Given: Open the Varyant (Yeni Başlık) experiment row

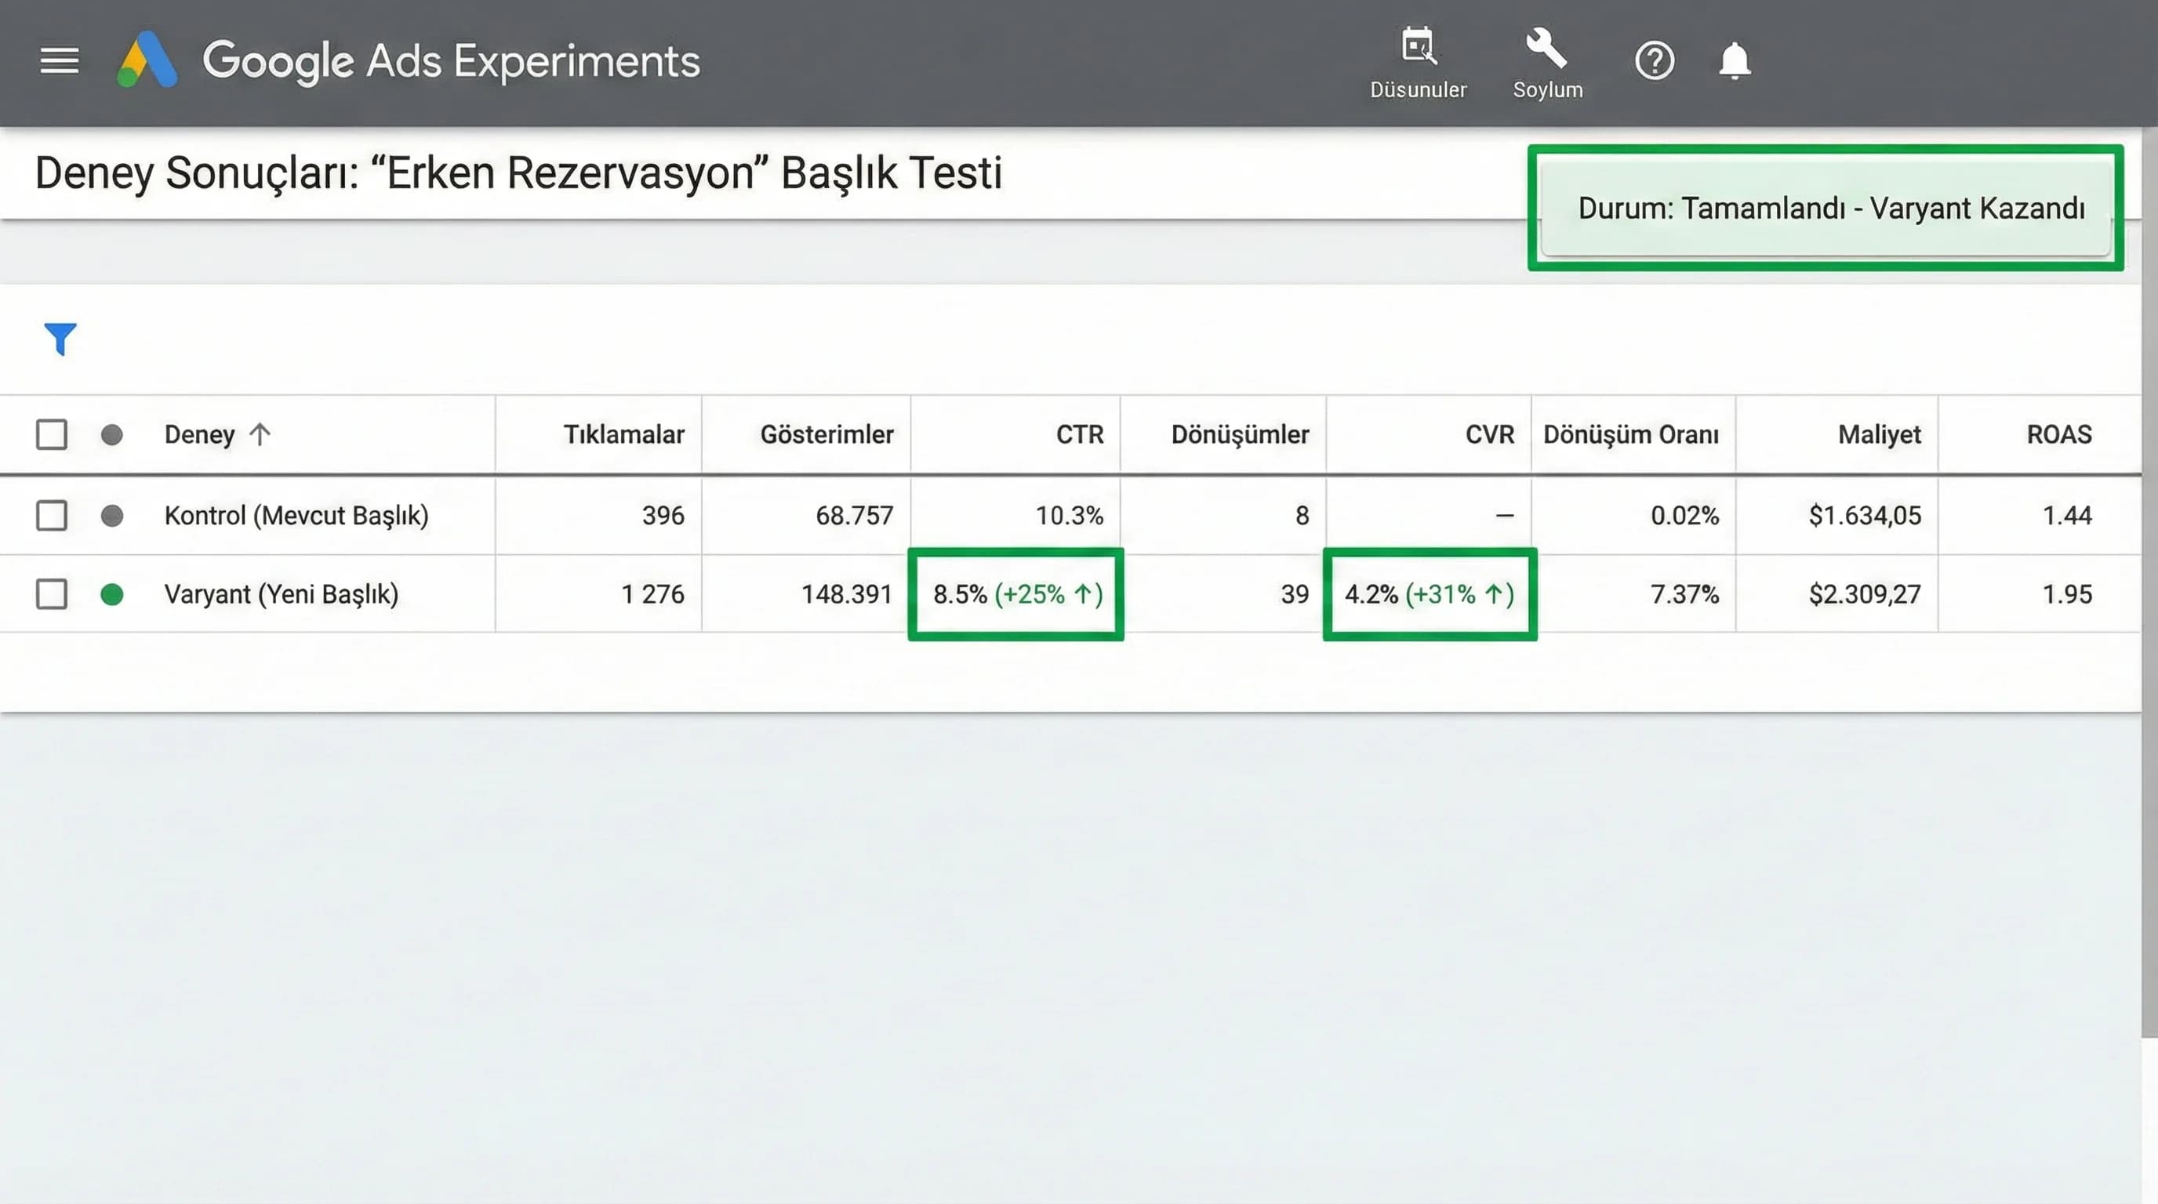Looking at the screenshot, I should pos(282,594).
